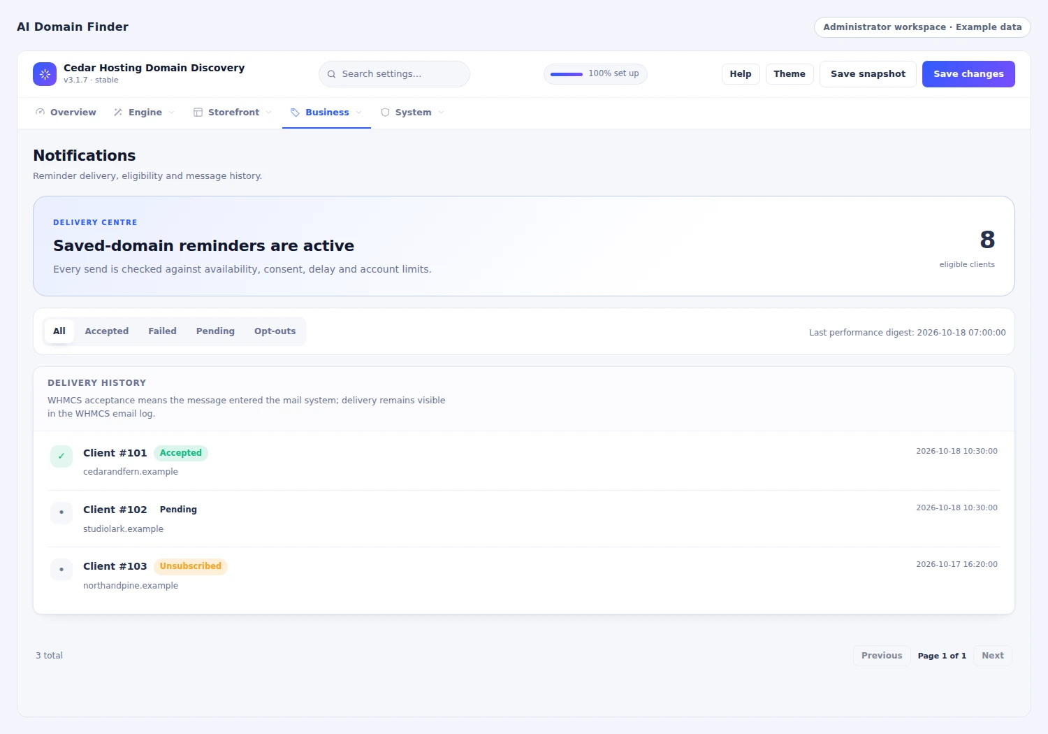
Task: Select studiolark.example domain text
Action: pos(123,529)
